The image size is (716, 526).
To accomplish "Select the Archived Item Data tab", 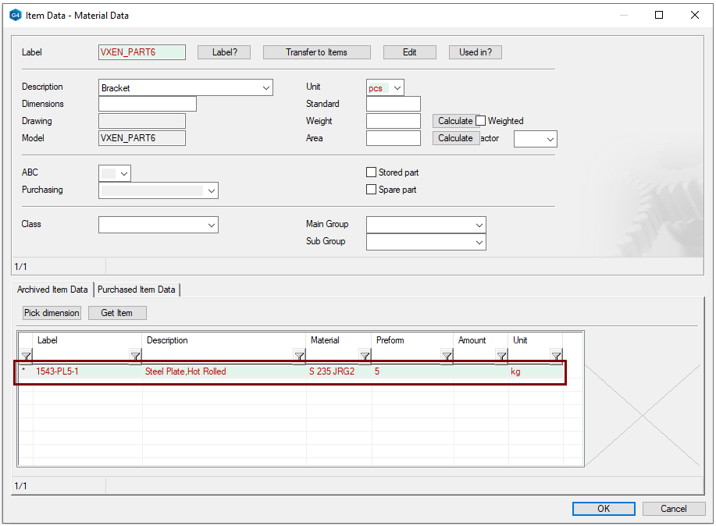I will [52, 290].
